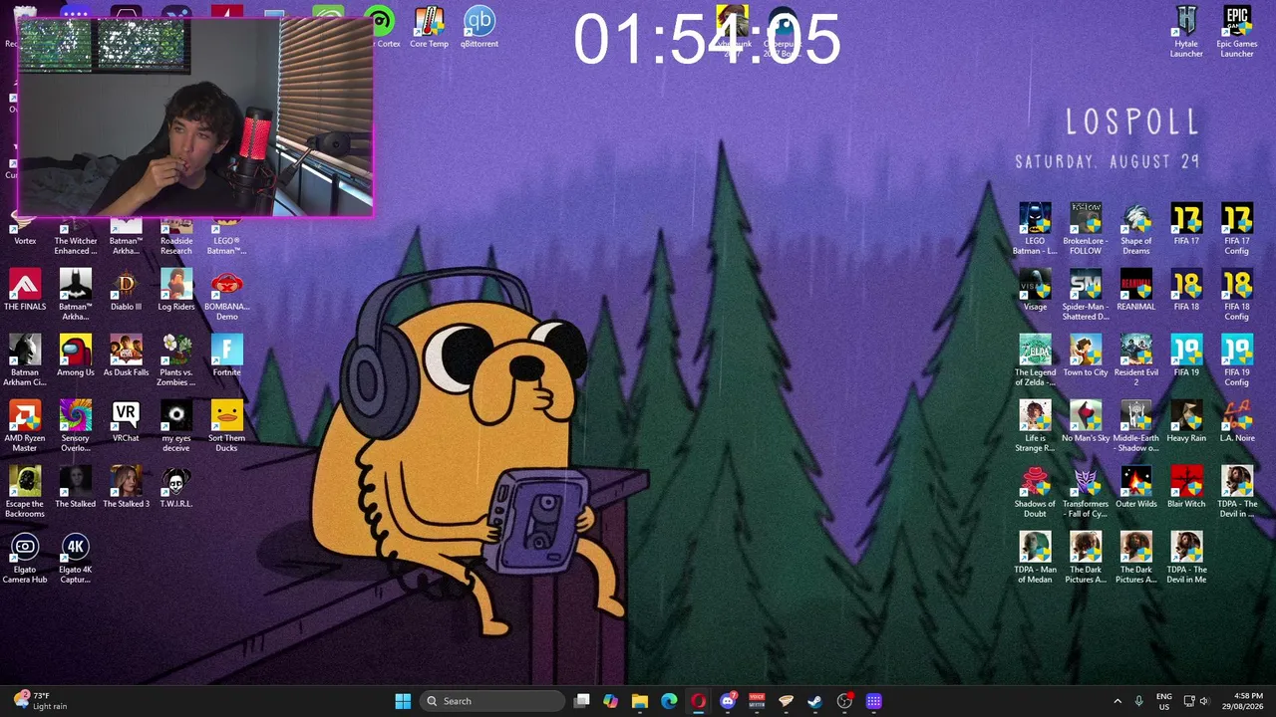Open the BrokenLore - FOLLOW shortcut
Screen dimensions: 1276x717
[x=1086, y=229]
